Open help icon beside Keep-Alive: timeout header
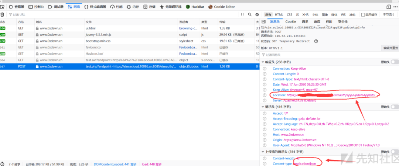The height and width of the screenshot is (166, 399). (x=265, y=90)
